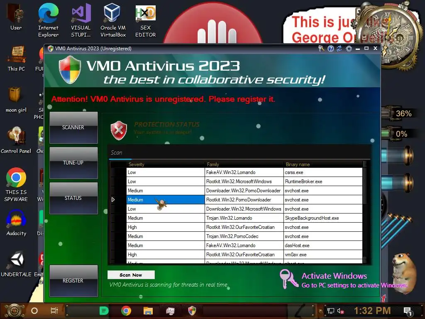
Task: Open the Internet Explorer desktop shortcut
Action: pyautogui.click(x=48, y=20)
